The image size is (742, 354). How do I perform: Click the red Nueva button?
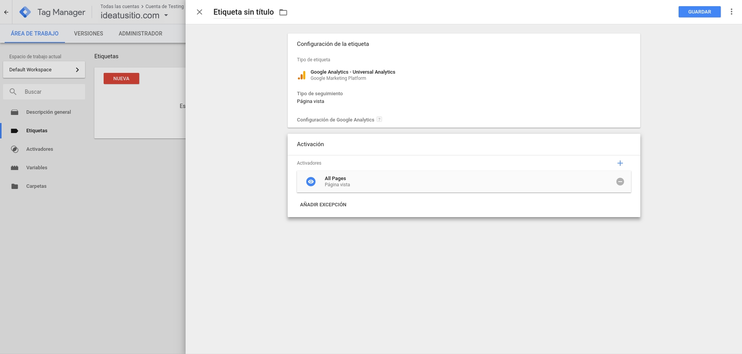[x=121, y=79]
